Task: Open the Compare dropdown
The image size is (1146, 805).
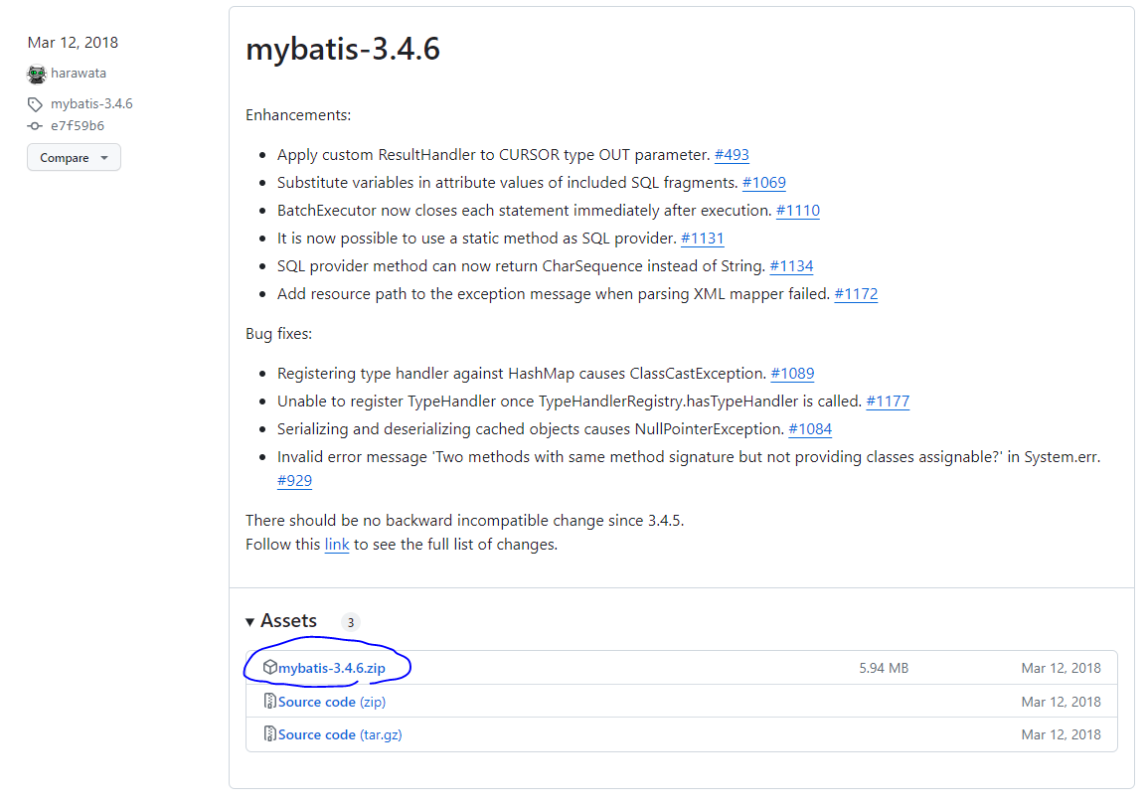Action: tap(74, 158)
